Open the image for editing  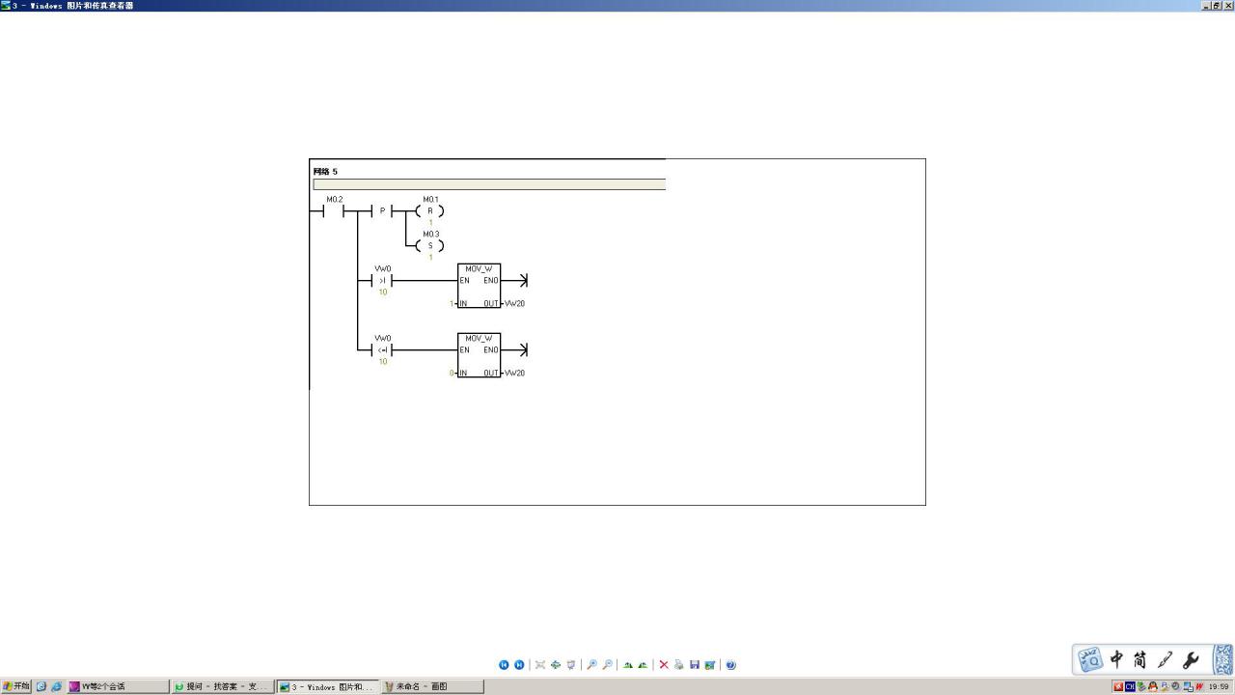tap(710, 665)
